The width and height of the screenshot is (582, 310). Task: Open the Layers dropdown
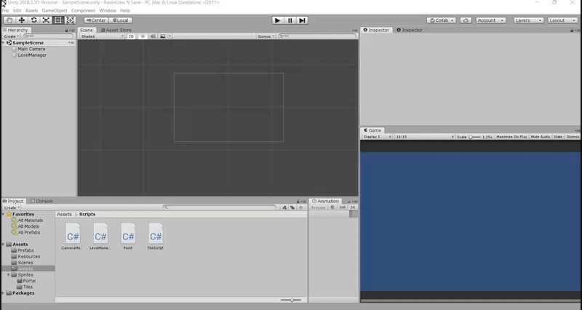tap(529, 20)
